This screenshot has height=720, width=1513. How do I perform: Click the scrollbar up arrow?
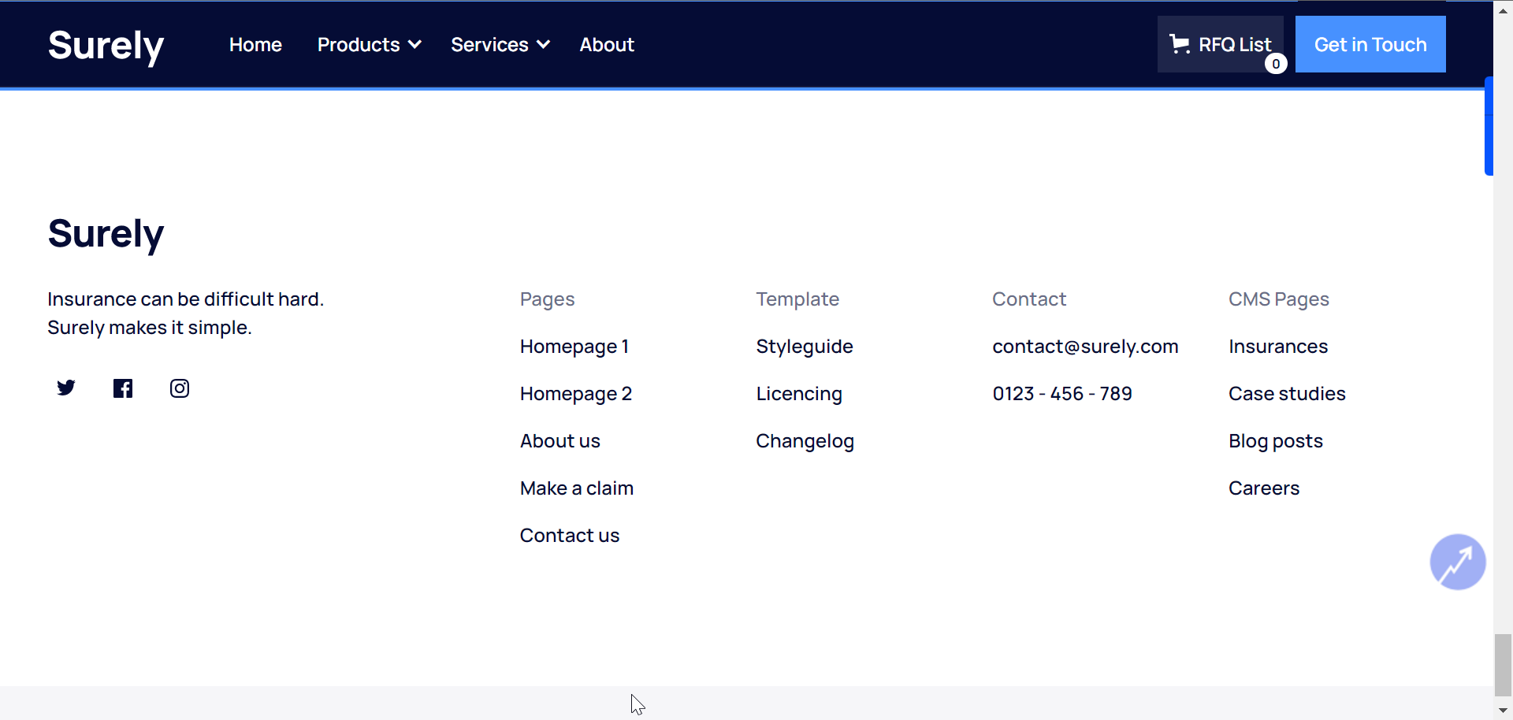tap(1503, 9)
